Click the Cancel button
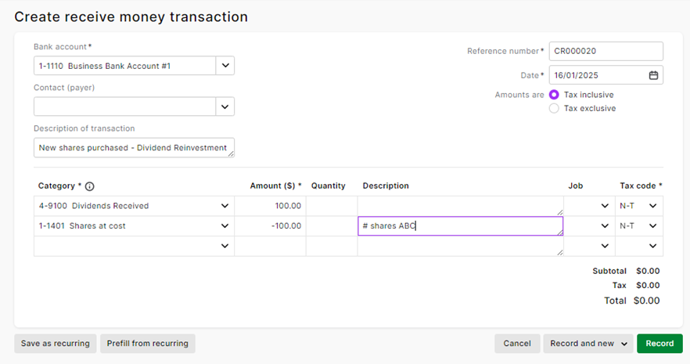Screen dimensions: 690x364 [x=517, y=344]
